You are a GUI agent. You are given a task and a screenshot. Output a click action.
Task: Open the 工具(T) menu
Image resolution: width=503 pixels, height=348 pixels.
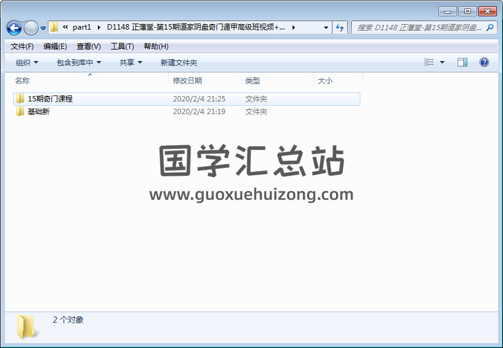coord(122,47)
